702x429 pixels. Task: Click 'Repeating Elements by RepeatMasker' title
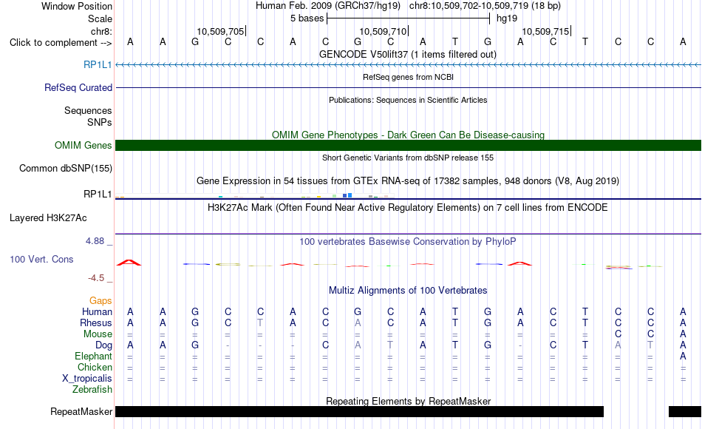coord(409,401)
